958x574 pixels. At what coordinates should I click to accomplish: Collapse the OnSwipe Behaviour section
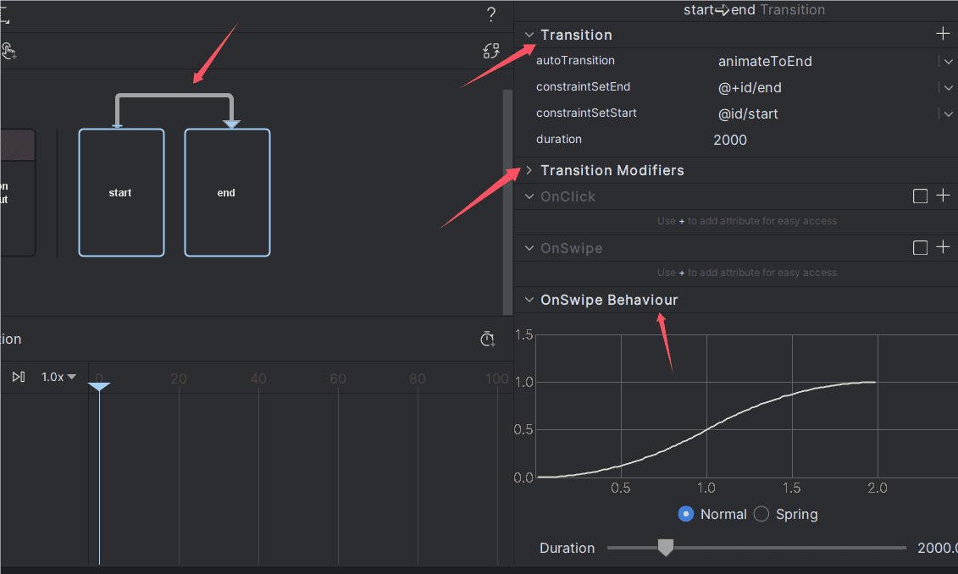tap(529, 300)
